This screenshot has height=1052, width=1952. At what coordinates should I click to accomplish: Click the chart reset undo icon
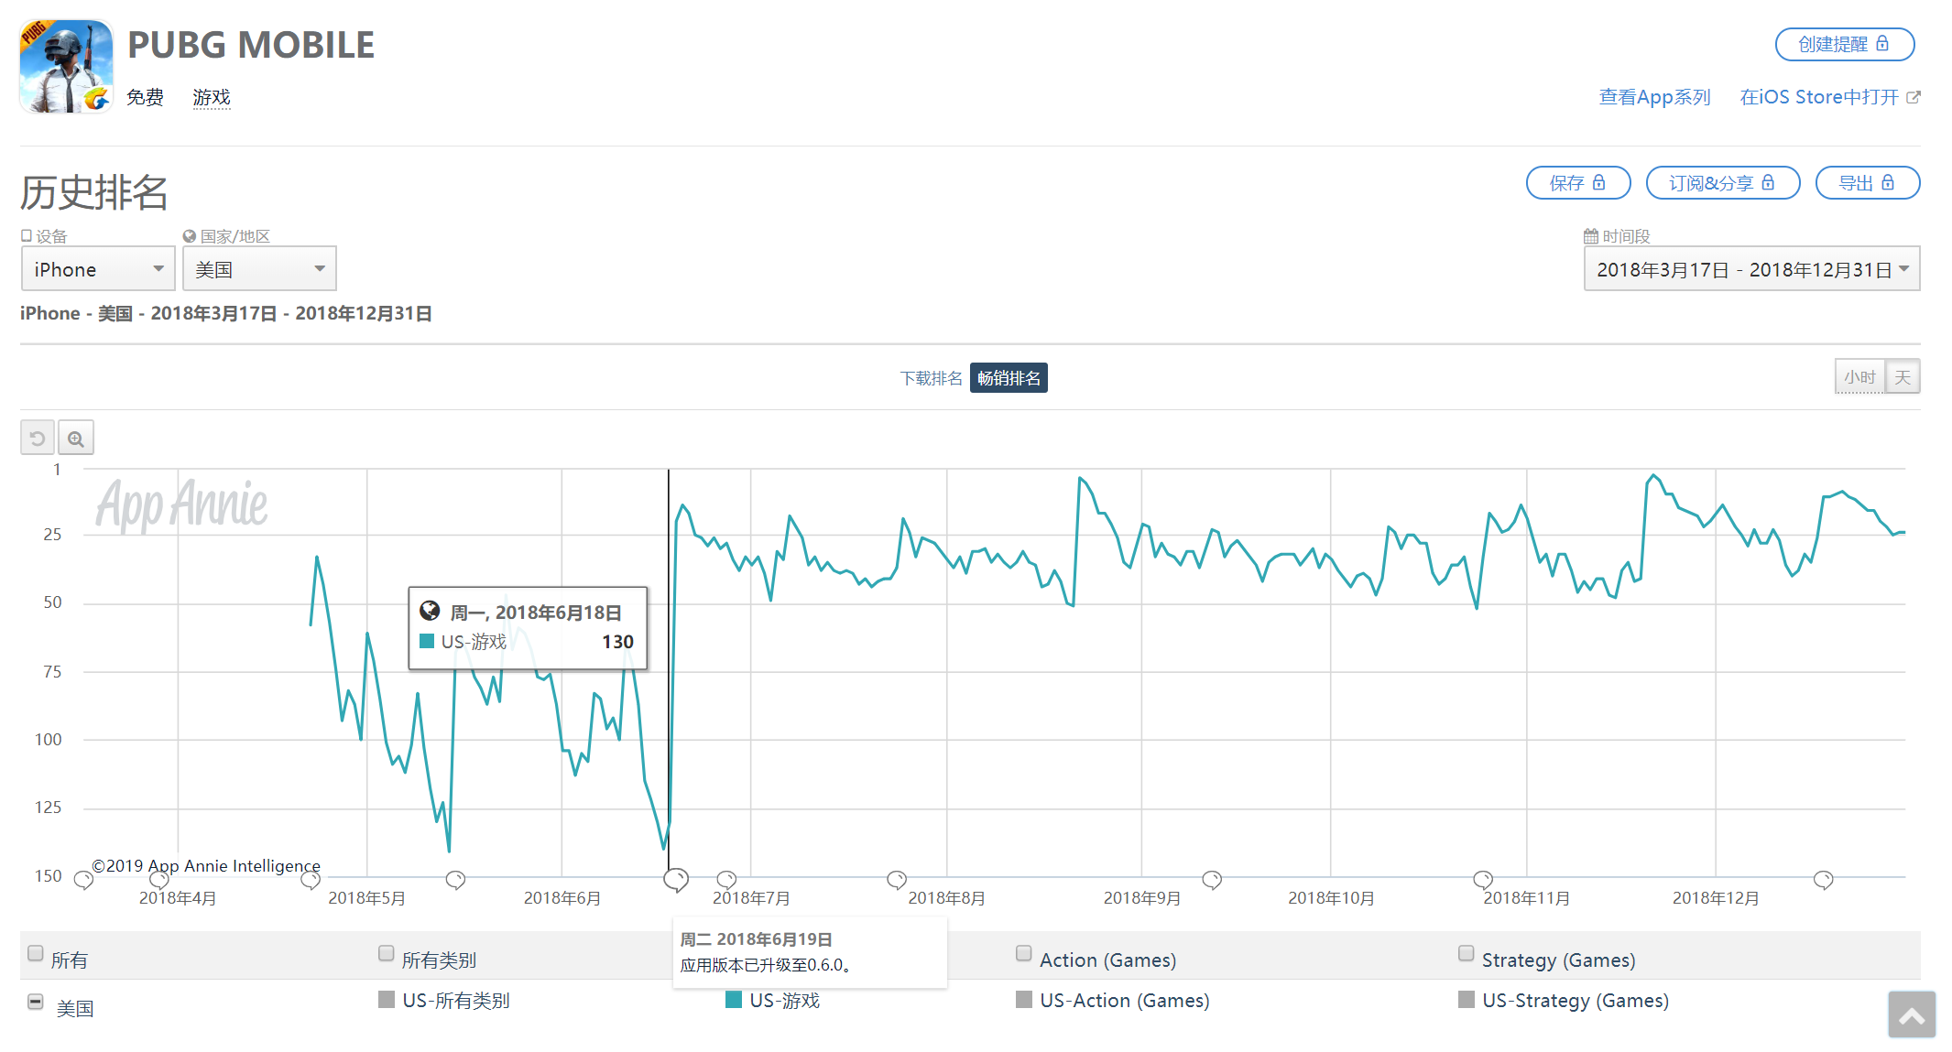38,439
